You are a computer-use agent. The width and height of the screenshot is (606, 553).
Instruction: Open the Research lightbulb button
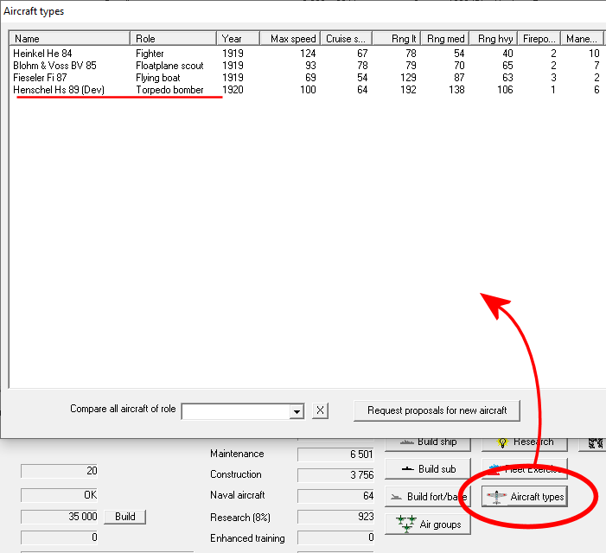pos(525,443)
